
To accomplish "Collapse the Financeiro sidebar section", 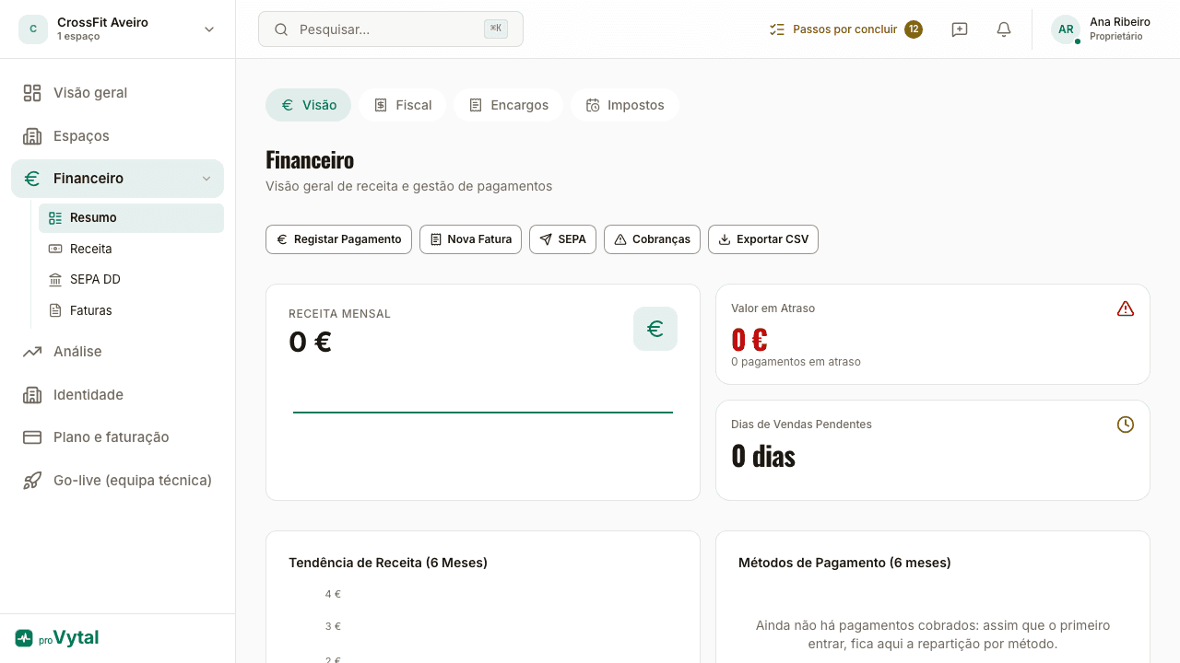I will click(206, 179).
